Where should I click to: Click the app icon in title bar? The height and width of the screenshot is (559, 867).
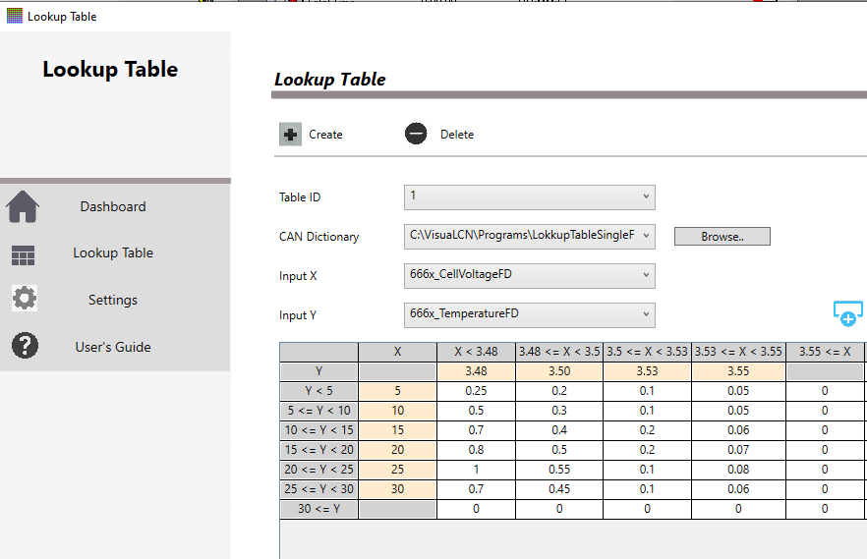click(14, 16)
